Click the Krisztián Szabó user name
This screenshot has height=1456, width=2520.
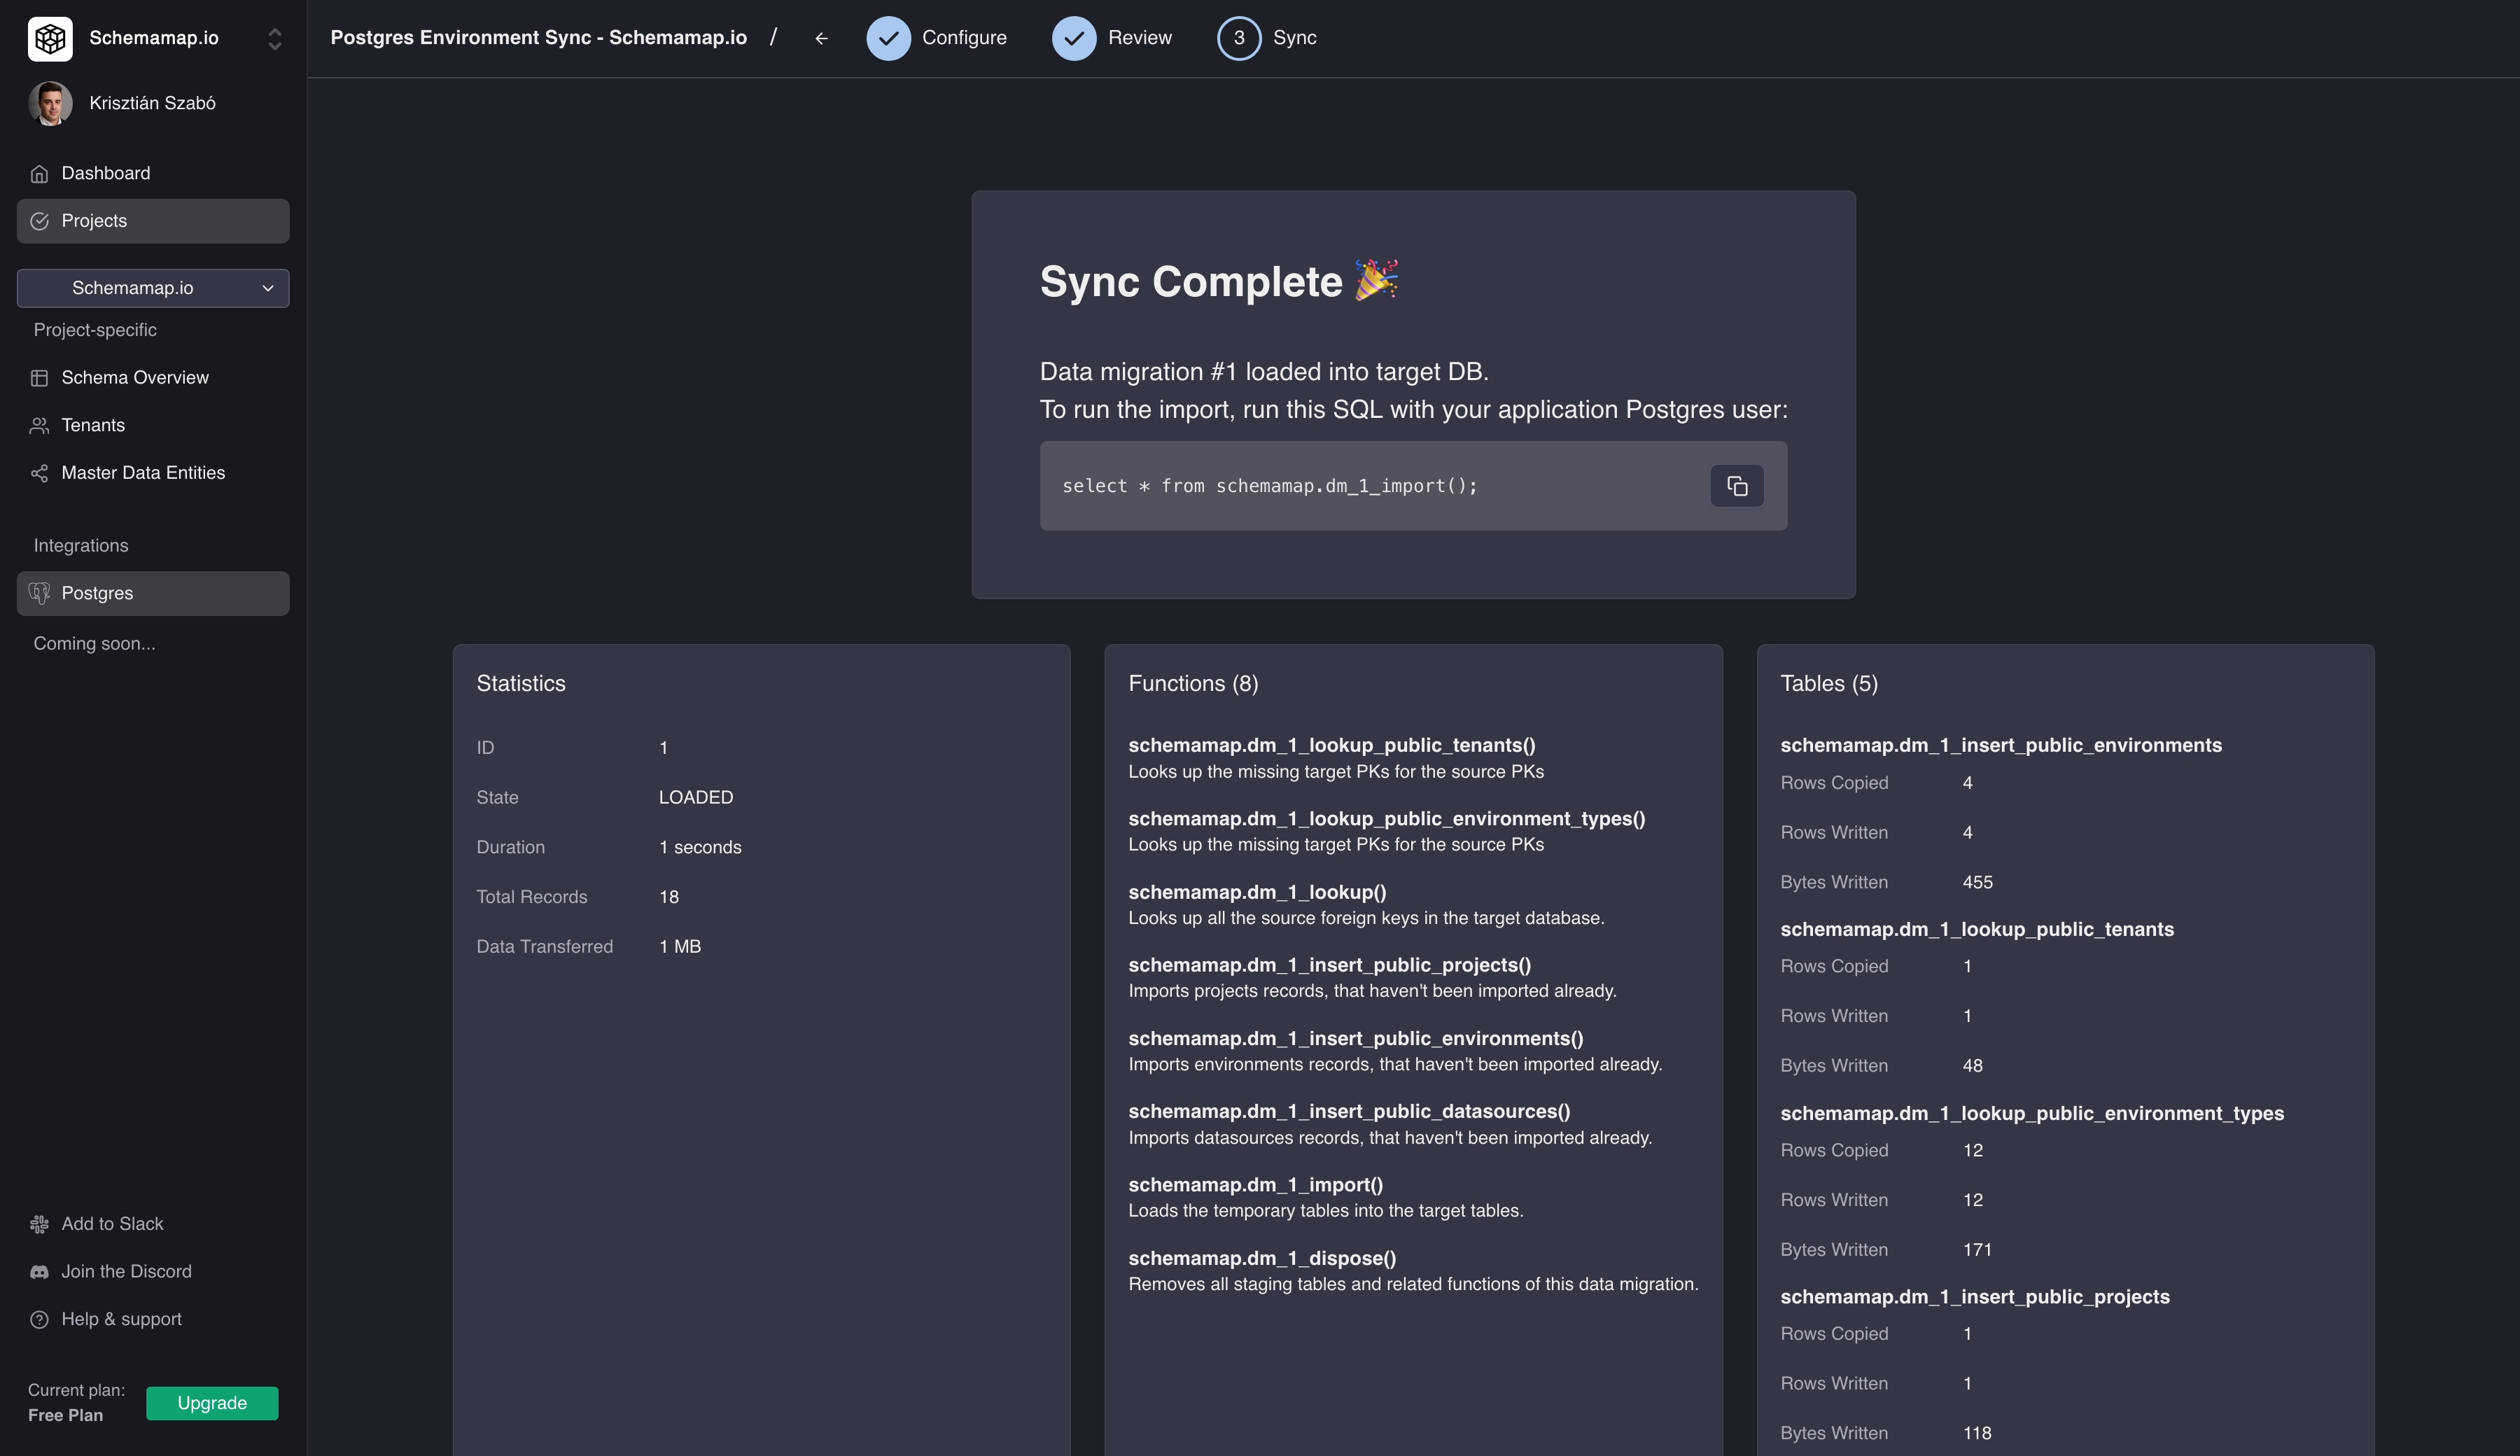click(x=152, y=103)
